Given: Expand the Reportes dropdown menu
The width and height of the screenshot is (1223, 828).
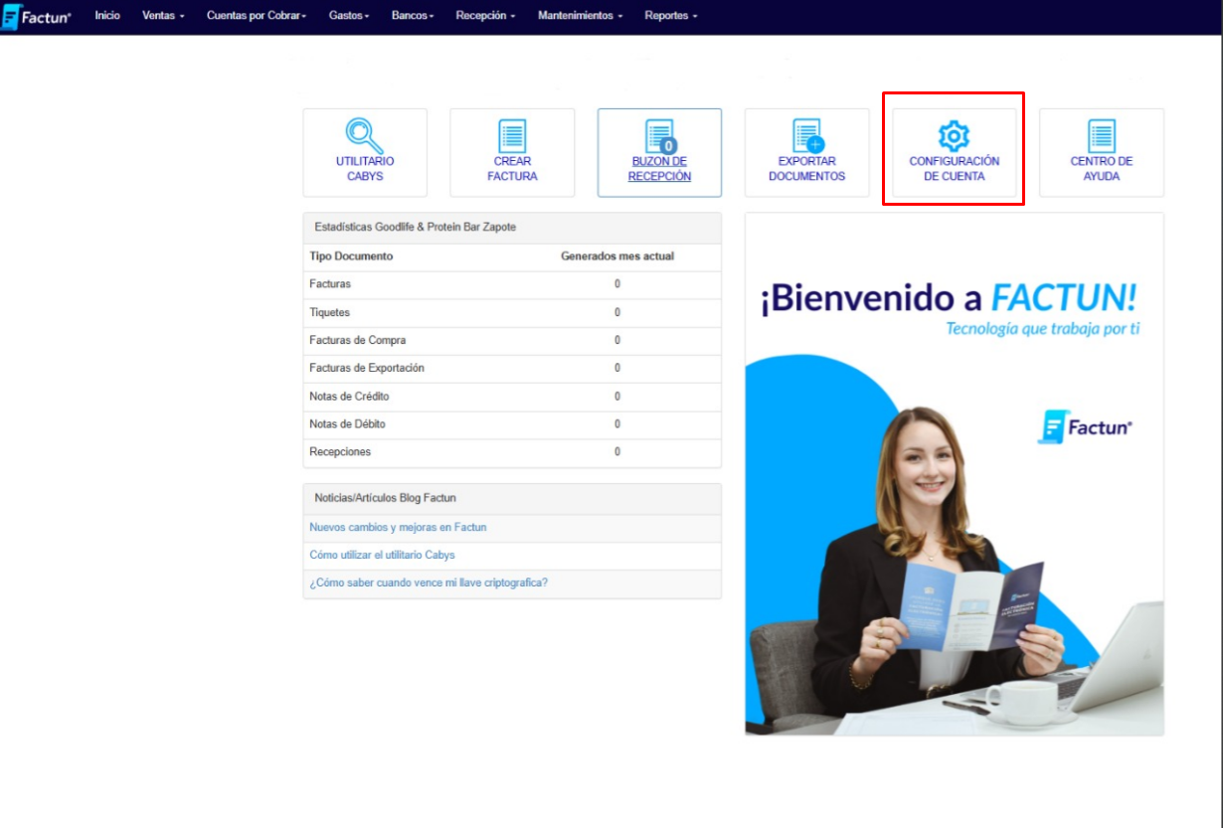Looking at the screenshot, I should pyautogui.click(x=671, y=16).
